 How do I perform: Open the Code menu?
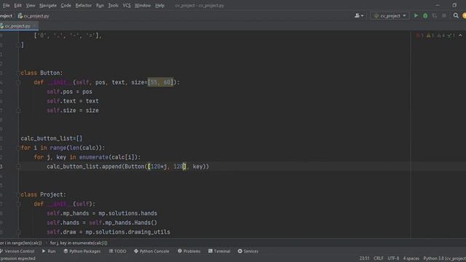click(x=66, y=5)
